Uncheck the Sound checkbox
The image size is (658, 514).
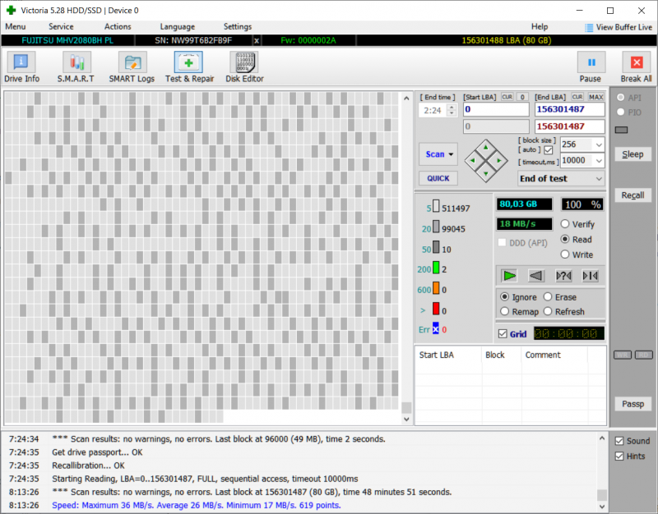619,441
